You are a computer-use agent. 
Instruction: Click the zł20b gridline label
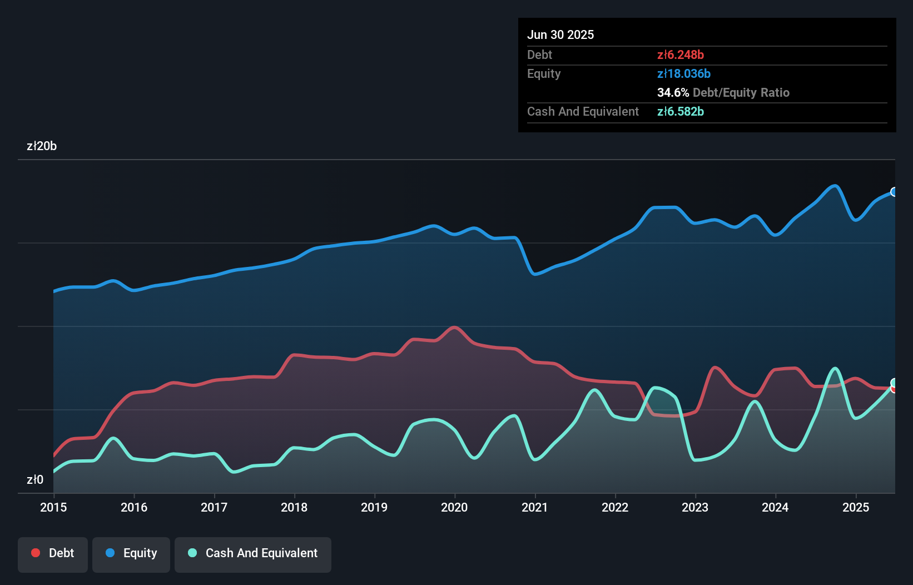pyautogui.click(x=42, y=146)
